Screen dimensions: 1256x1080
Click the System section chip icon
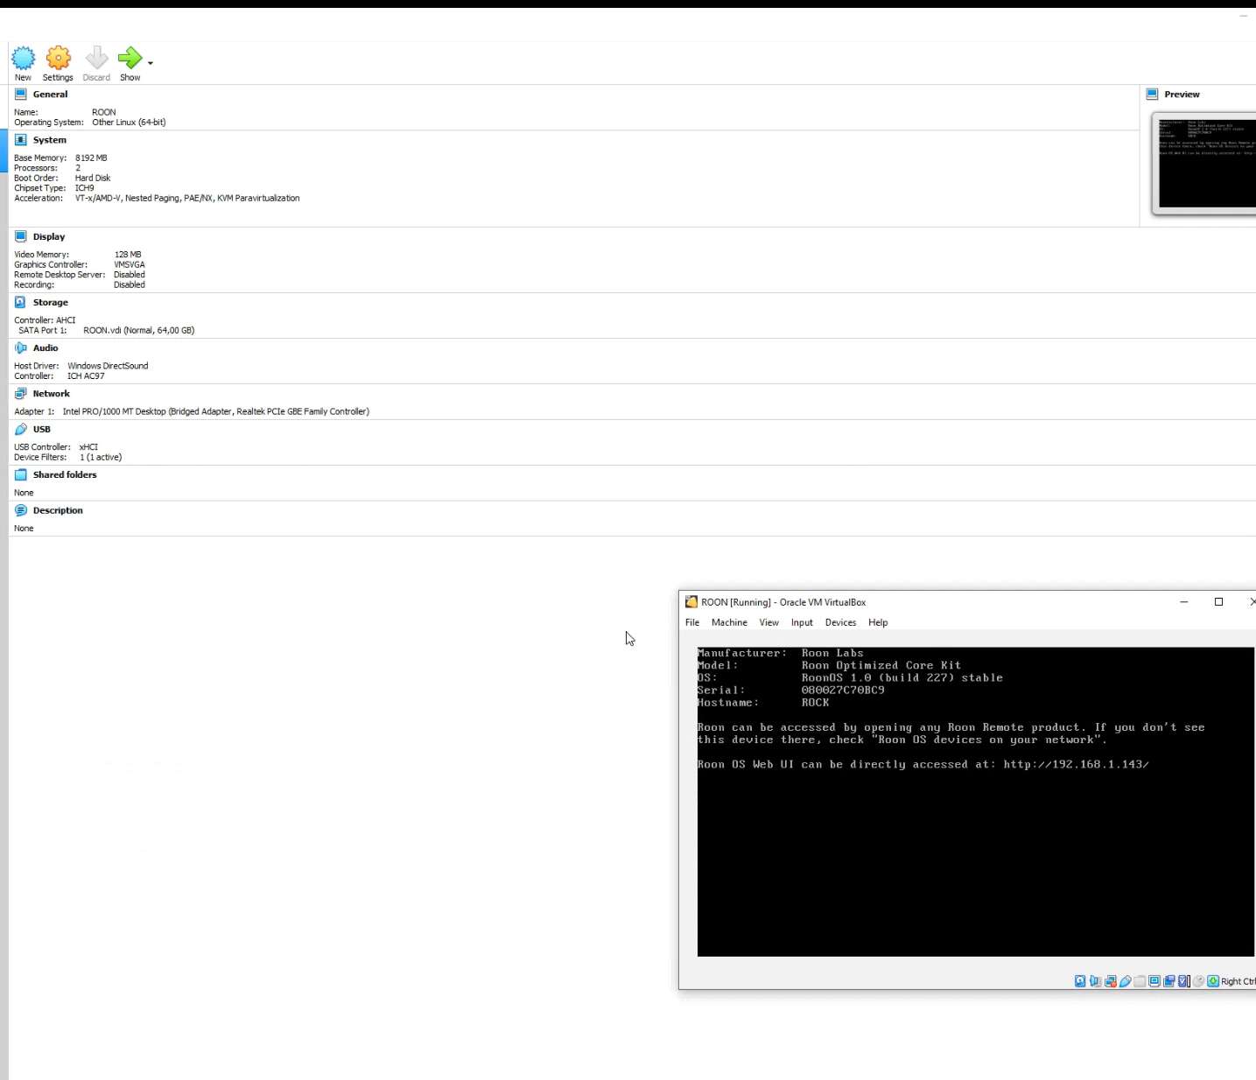21,139
